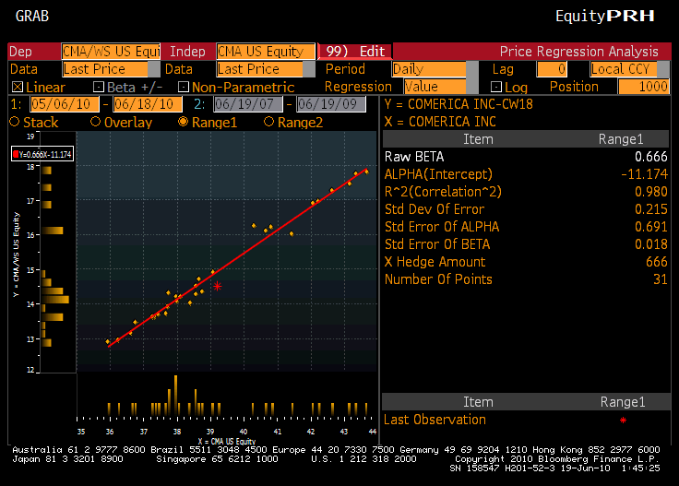Image resolution: width=679 pixels, height=486 pixels.
Task: Click the X = COMERICA INC text
Action: [x=440, y=122]
